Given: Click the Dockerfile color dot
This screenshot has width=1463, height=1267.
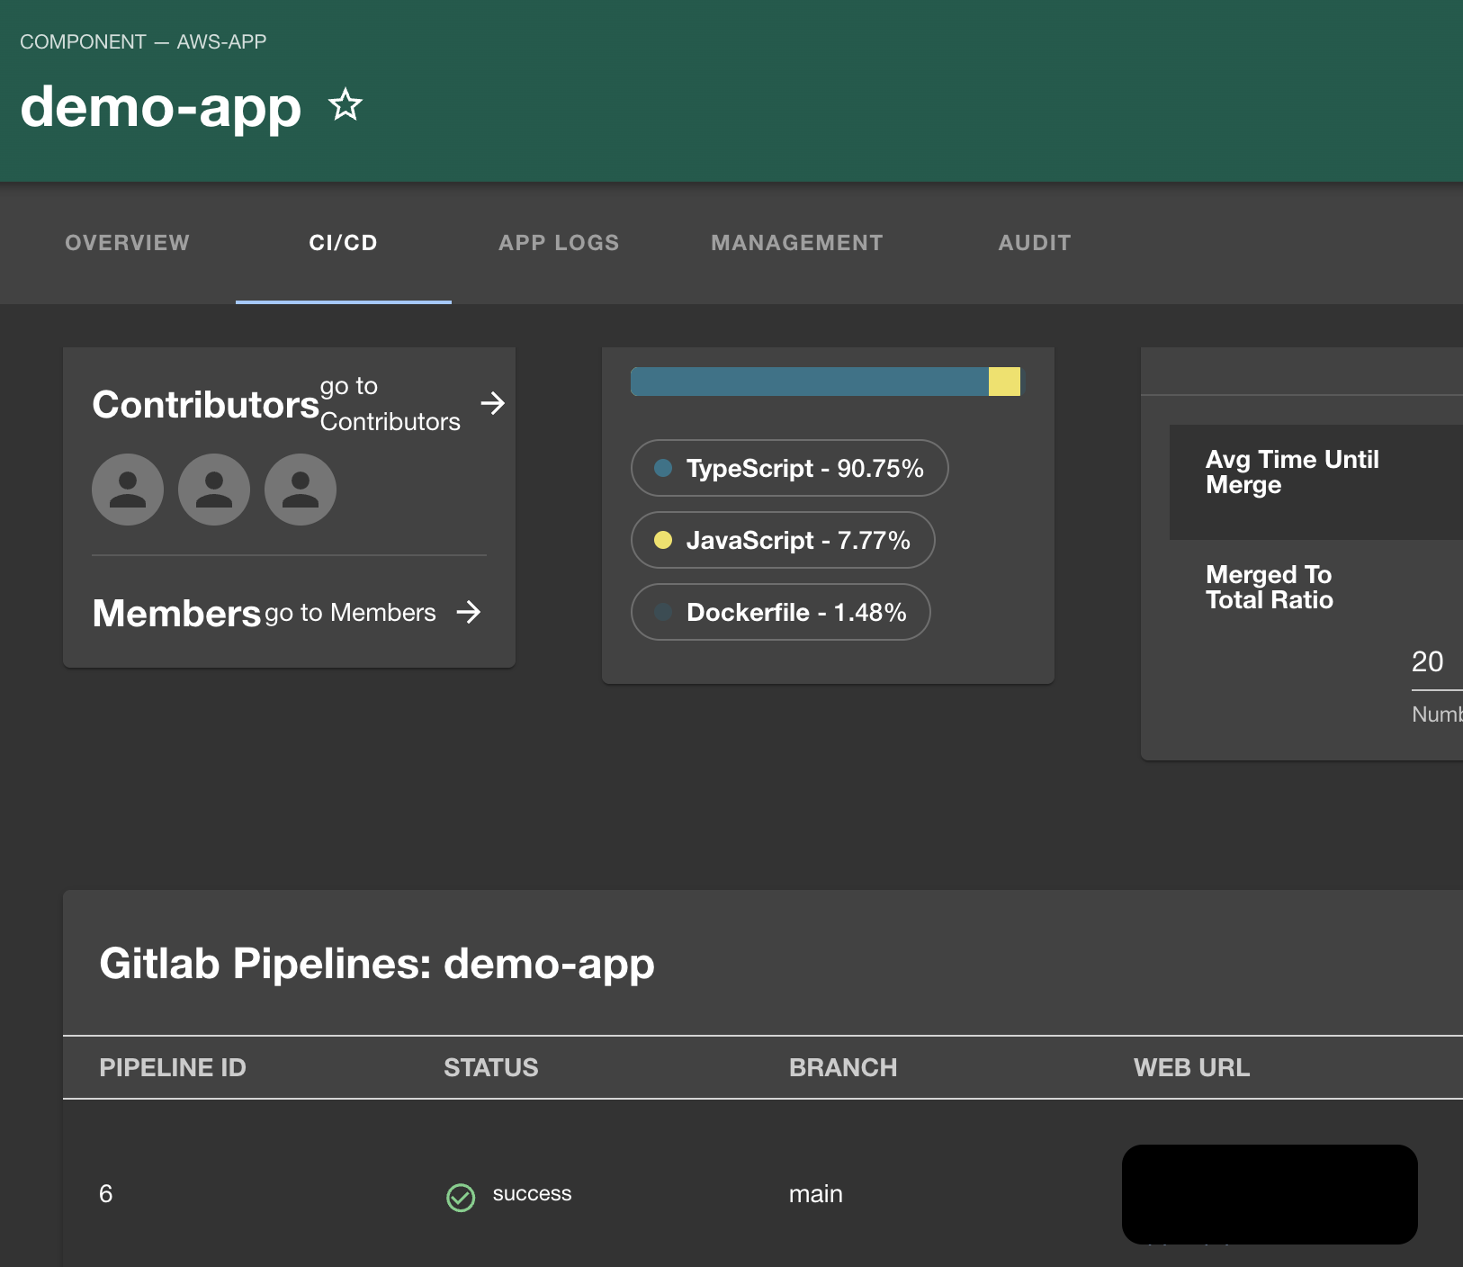Looking at the screenshot, I should pos(664,612).
